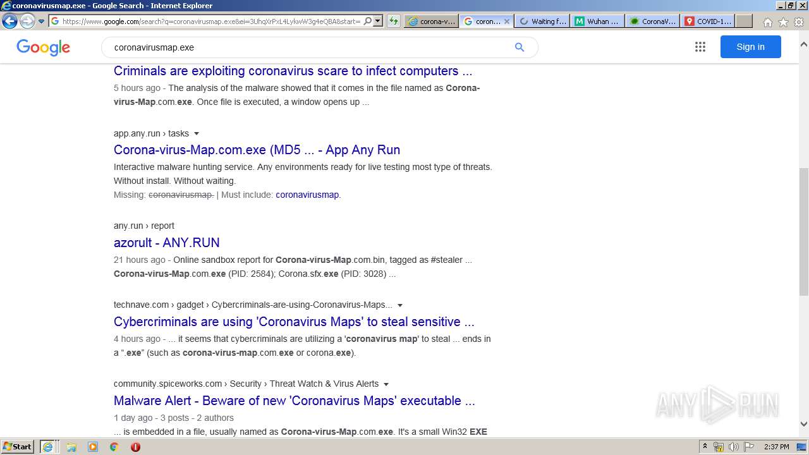This screenshot has width=809, height=455.
Task: Click the volume speaker tray icon
Action: coord(733,447)
